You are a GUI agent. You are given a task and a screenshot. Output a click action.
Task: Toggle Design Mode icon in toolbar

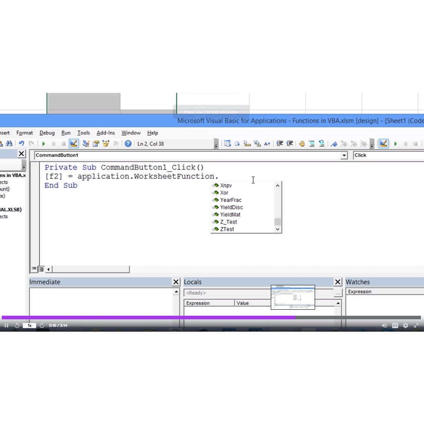tap(74, 144)
